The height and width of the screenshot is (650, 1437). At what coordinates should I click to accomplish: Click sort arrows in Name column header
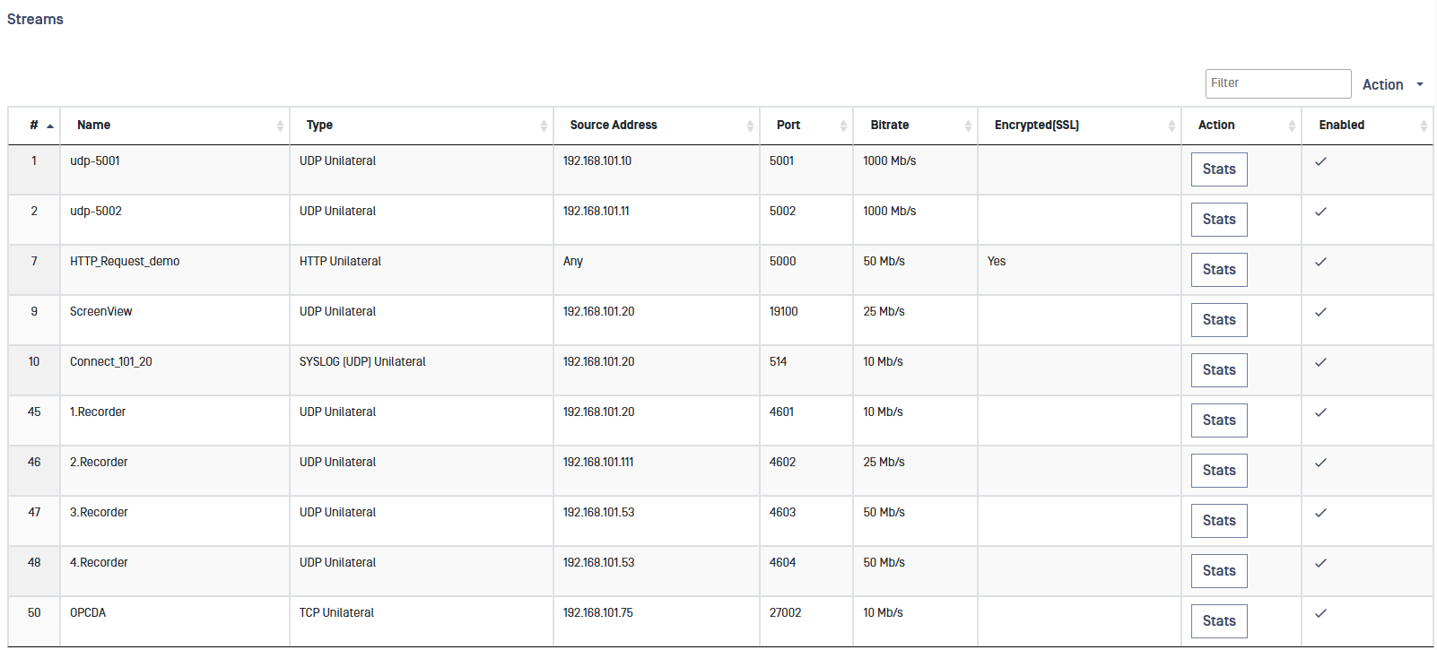[280, 126]
